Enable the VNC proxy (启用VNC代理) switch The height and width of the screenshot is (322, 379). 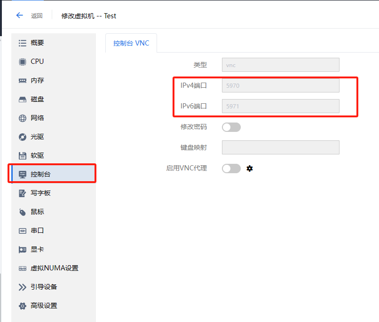(x=231, y=169)
